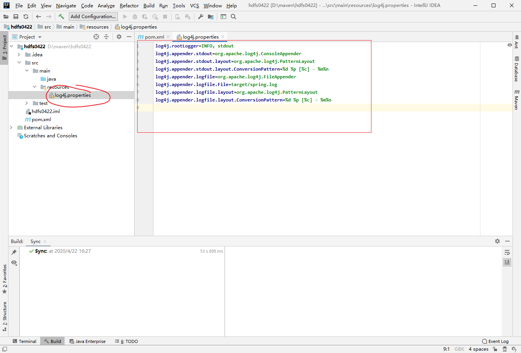
Task: Navigate forward with right arrow
Action: click(x=49, y=17)
